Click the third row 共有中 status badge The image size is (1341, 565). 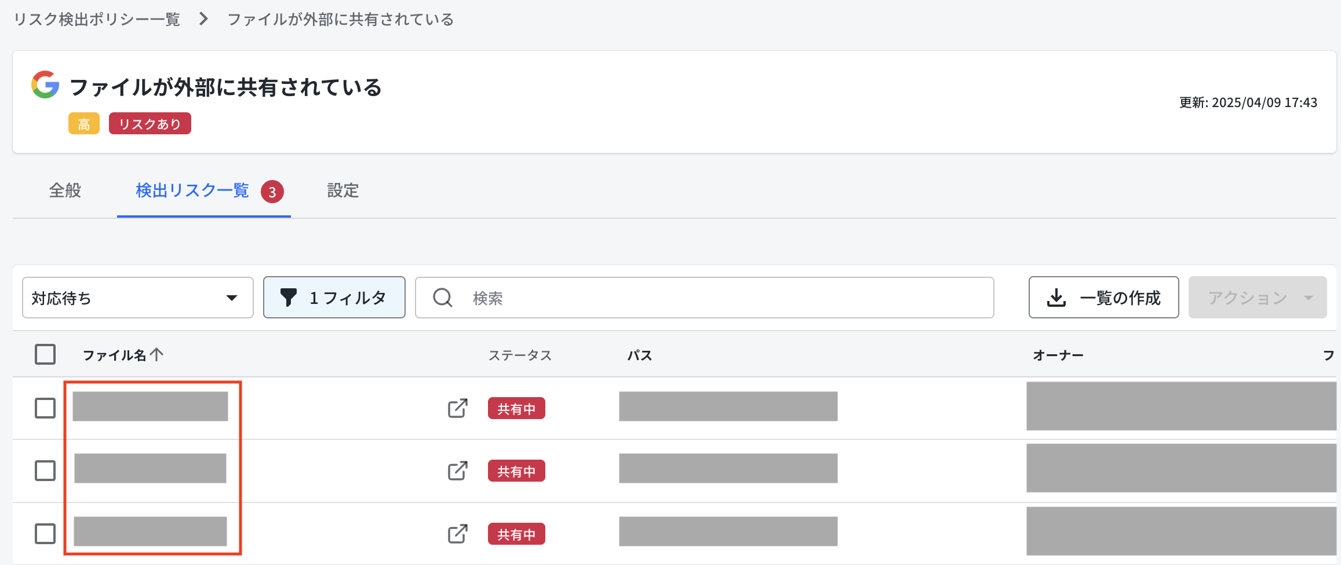point(516,534)
